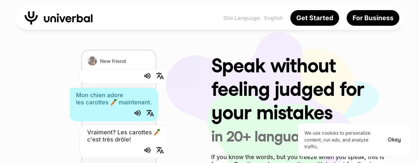The height and width of the screenshot is (163, 419).
Task: Select the 'New friend' chat header name
Action: [113, 61]
